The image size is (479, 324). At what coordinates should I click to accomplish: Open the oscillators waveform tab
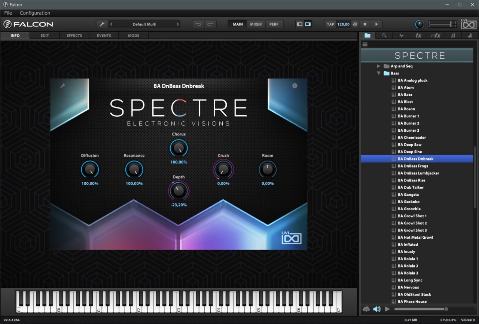point(402,36)
